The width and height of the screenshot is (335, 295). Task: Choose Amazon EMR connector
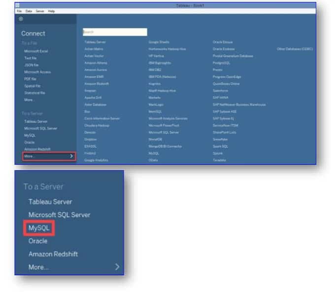pos(94,77)
